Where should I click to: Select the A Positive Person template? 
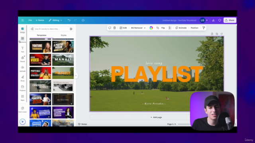pyautogui.click(x=63, y=47)
